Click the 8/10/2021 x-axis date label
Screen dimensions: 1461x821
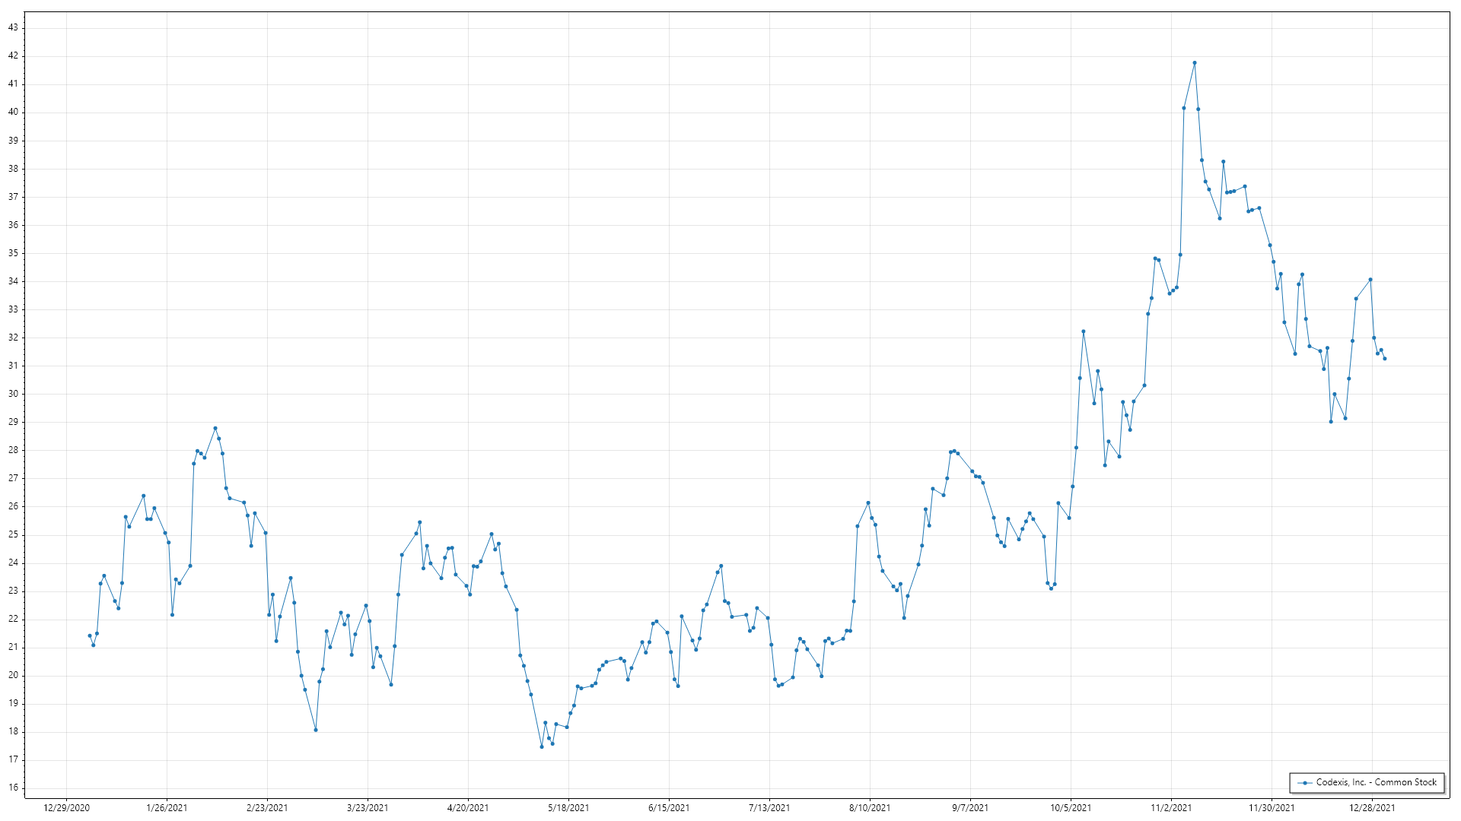[x=870, y=808]
